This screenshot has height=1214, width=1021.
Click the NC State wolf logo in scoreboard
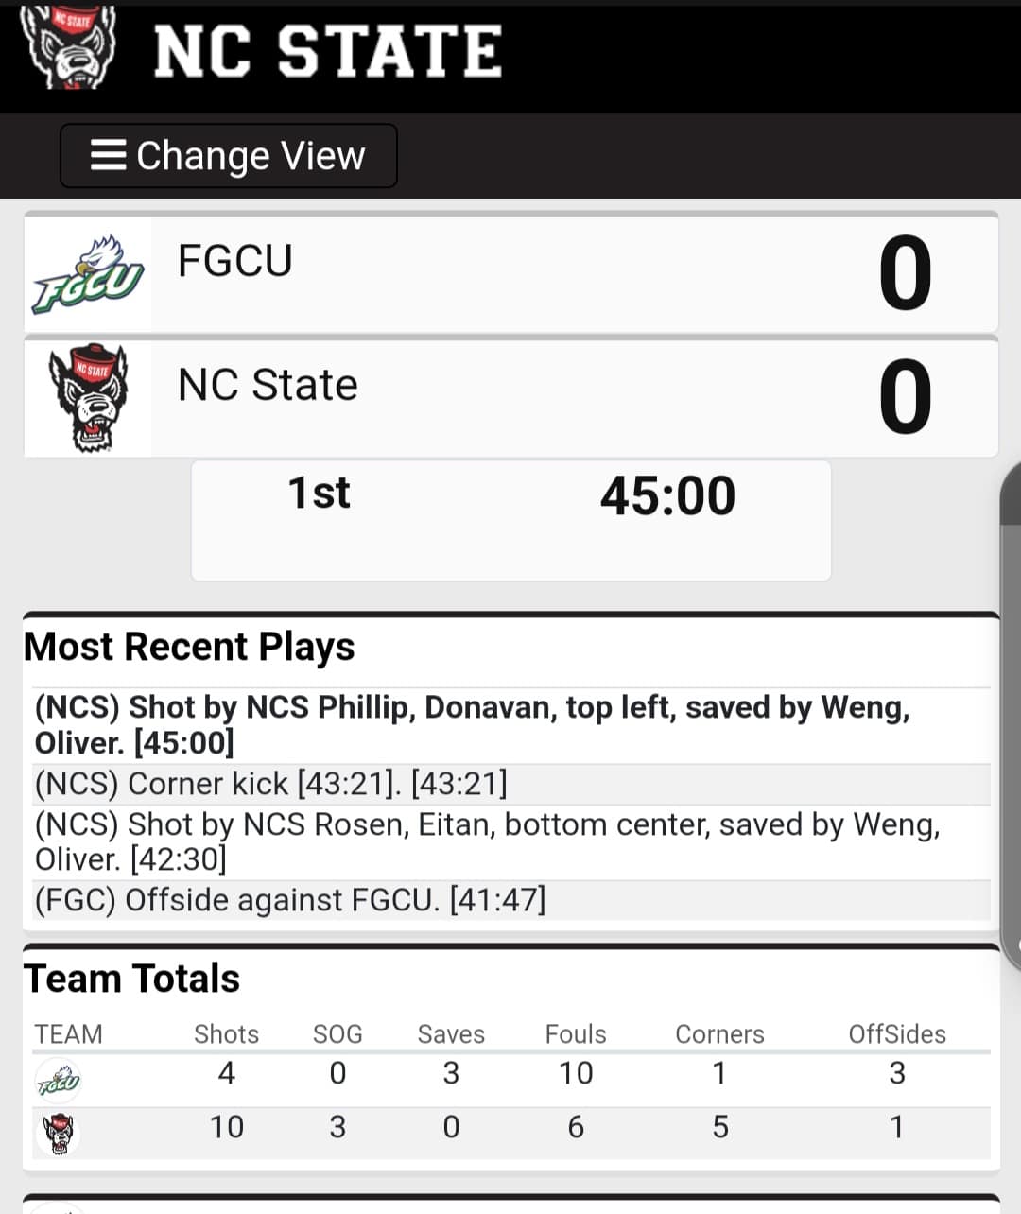(88, 397)
